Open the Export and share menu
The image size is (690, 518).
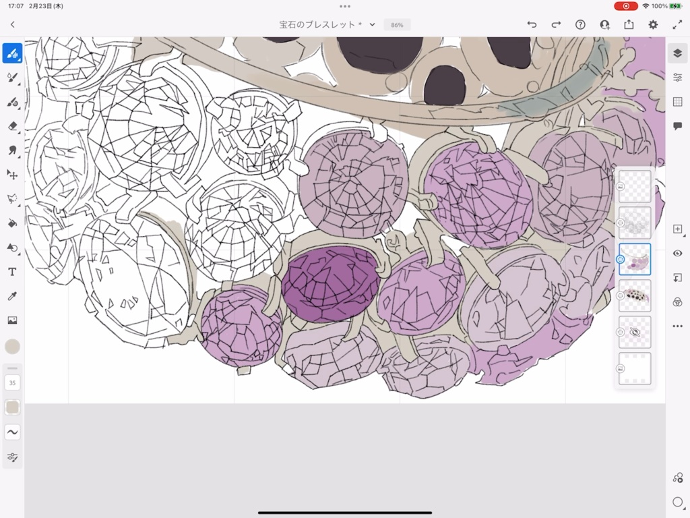(x=629, y=25)
